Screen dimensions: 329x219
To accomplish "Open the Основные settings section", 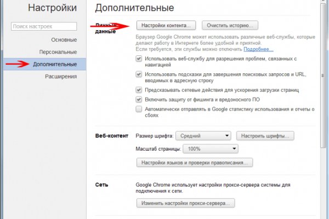I will [x=64, y=40].
